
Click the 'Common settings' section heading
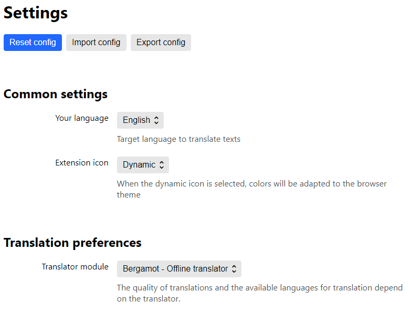(56, 94)
